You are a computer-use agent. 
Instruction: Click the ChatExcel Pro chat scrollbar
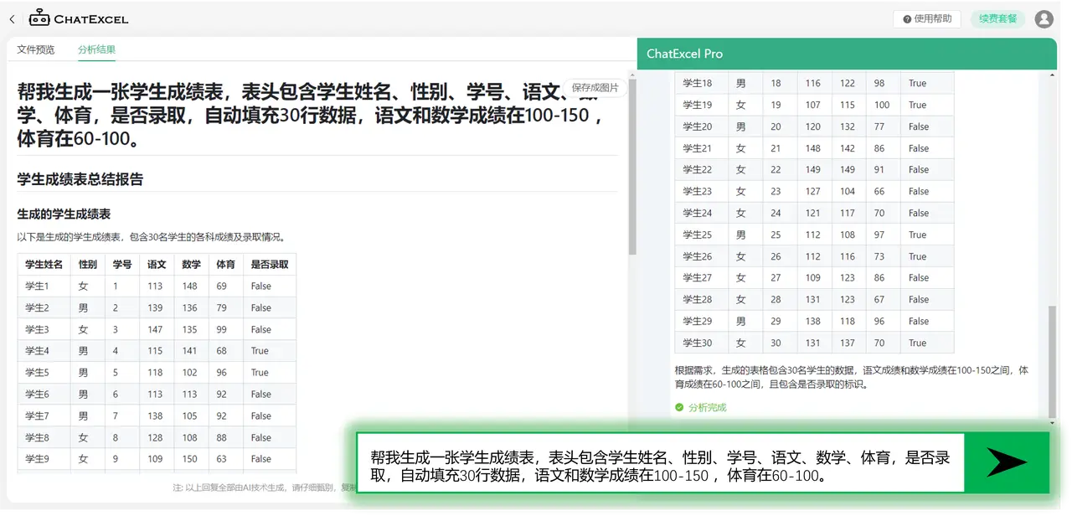click(1053, 362)
